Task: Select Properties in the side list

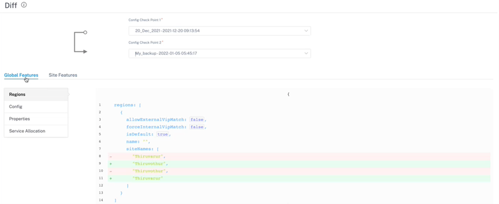Action: (x=36, y=119)
